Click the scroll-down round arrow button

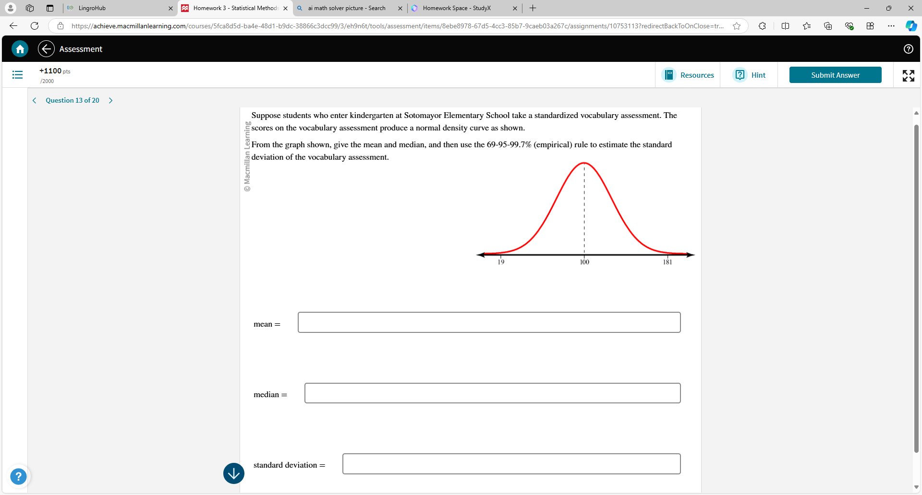tap(234, 473)
